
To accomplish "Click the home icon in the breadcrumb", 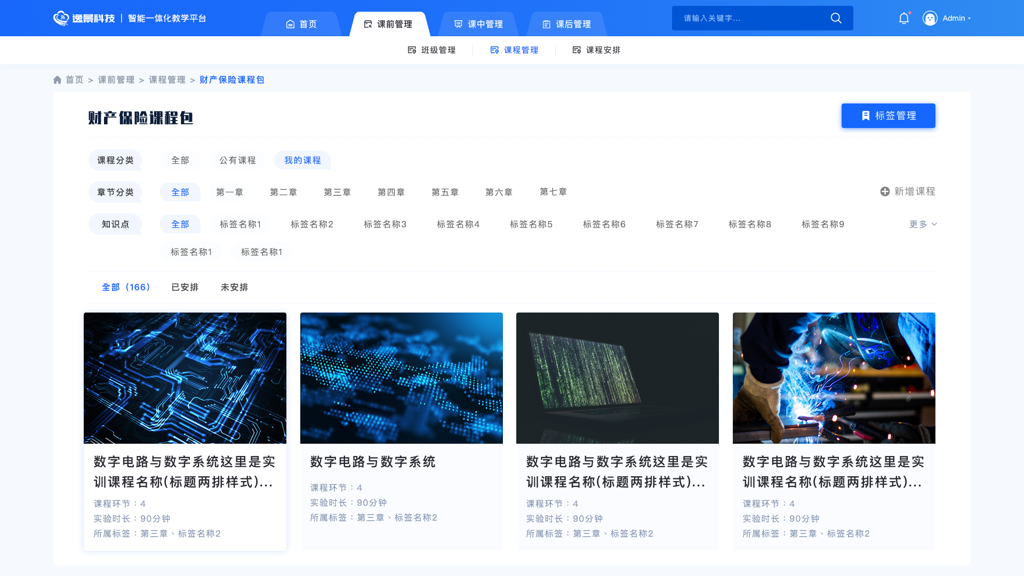I will 57,79.
